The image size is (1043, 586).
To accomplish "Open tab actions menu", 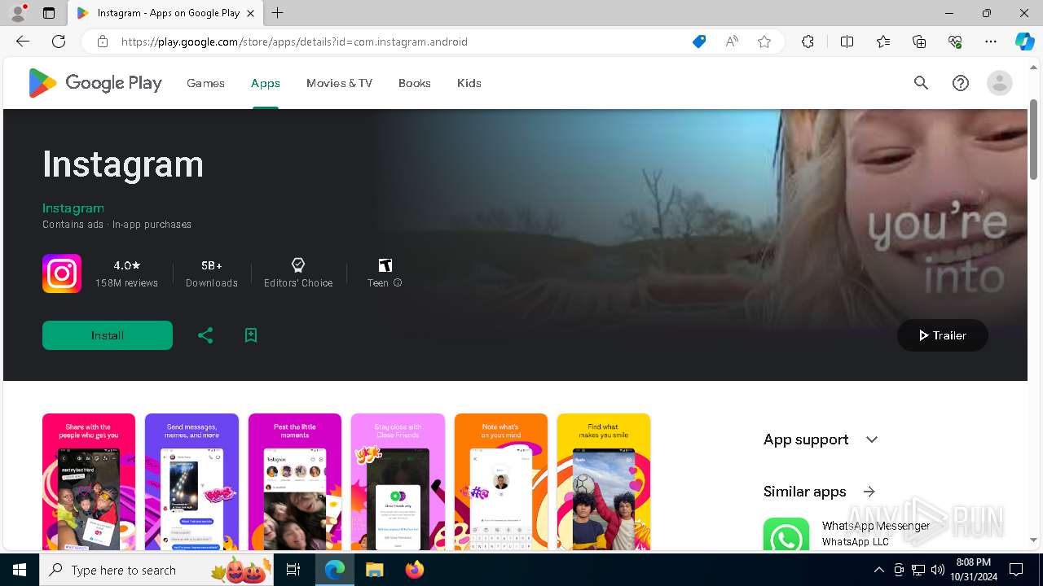I will 49,13.
